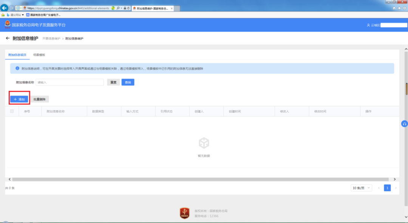408x223 pixels.
Task: Open the browser favorites star icon
Action: point(399,8)
